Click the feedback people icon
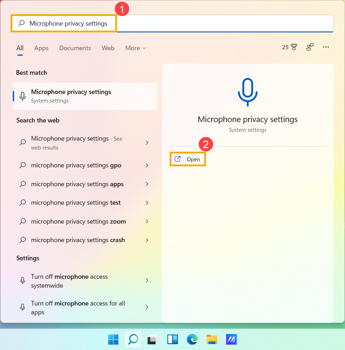This screenshot has height=350, width=345. click(310, 47)
